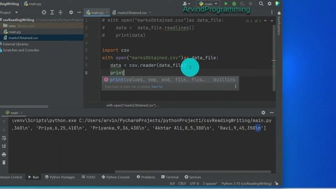Click up stack trace arrow in Run panel
The height and width of the screenshot is (189, 336).
click(4, 122)
